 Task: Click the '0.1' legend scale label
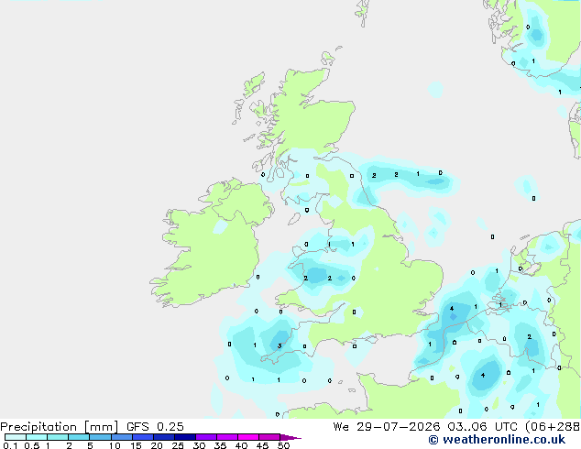[x=10, y=445]
